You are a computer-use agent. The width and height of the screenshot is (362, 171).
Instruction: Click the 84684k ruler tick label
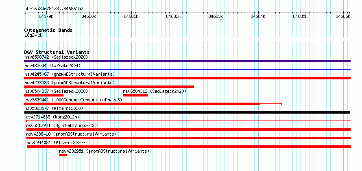click(x=258, y=16)
